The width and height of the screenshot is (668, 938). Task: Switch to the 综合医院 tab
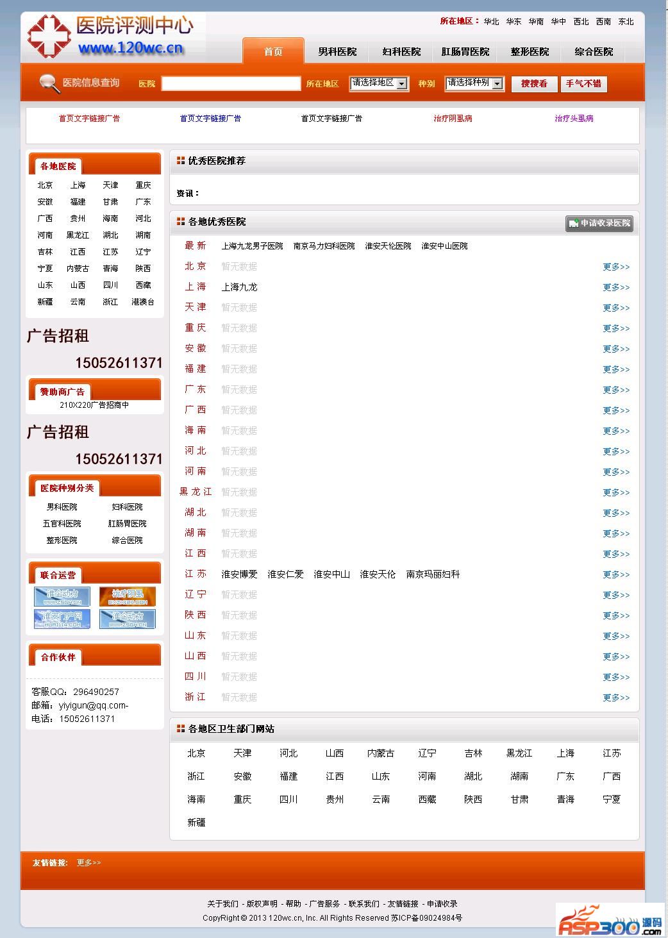click(x=594, y=51)
